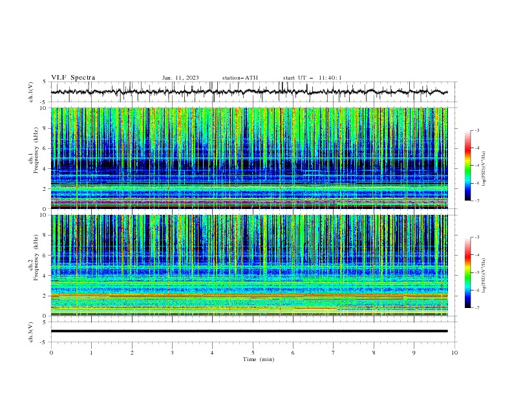Click the ch.1 PSD color bar

(467, 166)
